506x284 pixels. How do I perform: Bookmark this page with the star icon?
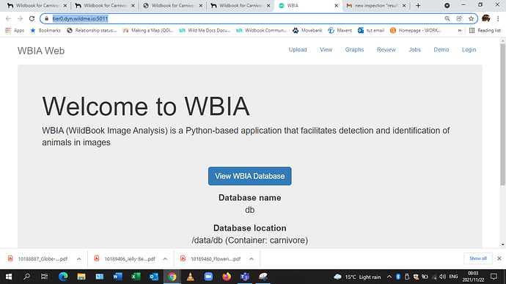point(471,19)
